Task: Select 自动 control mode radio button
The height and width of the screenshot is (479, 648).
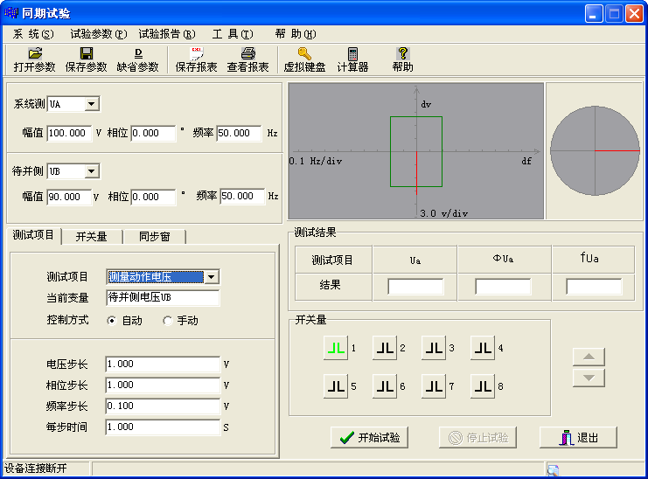Action: click(x=112, y=321)
